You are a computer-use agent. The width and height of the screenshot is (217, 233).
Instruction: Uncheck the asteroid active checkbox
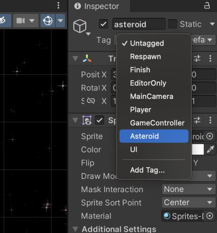[x=103, y=24]
